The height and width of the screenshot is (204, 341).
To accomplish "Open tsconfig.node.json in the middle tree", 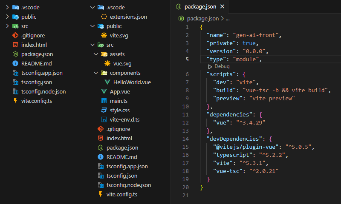I will click(x=129, y=185).
